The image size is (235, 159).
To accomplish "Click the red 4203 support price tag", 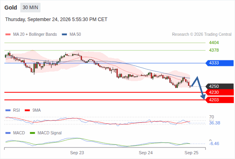I will coord(219,100).
